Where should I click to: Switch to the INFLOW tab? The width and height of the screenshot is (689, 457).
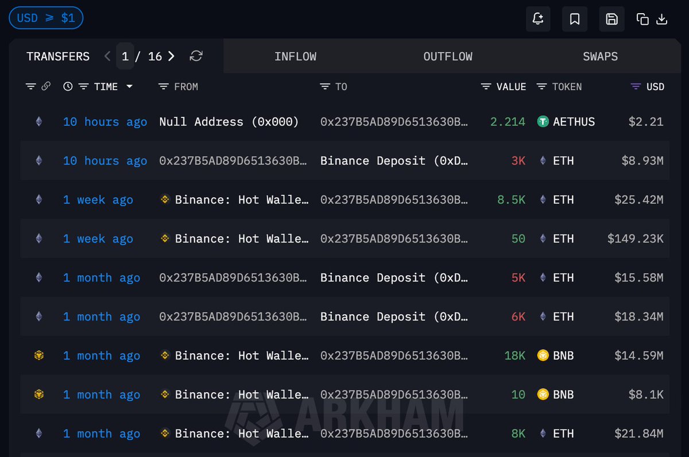point(295,56)
